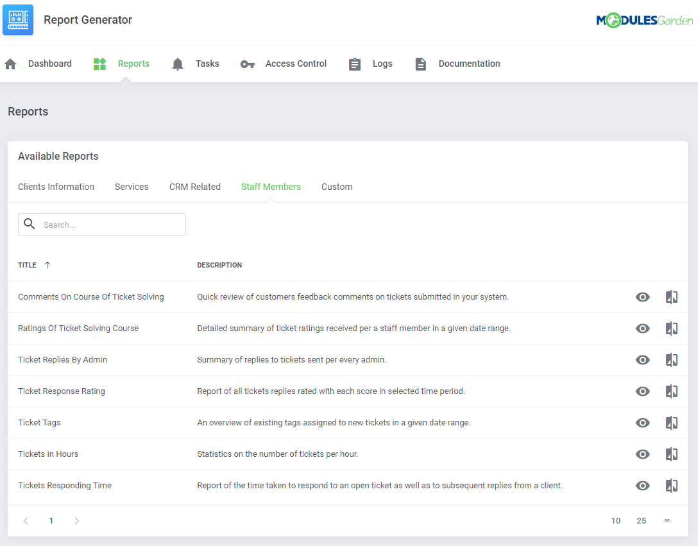The image size is (698, 546).
Task: Show 25 entries per page
Action: coord(641,520)
